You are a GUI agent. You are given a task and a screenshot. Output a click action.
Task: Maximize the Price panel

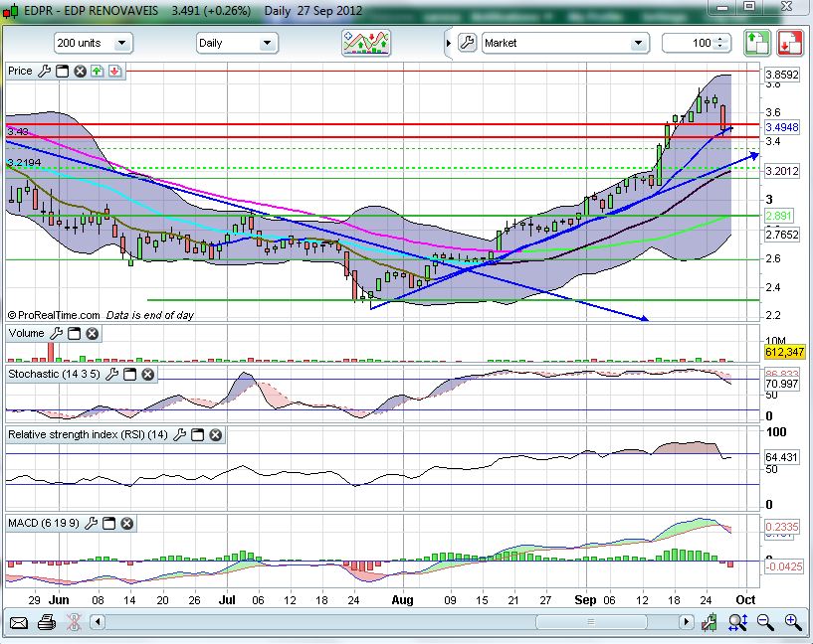tap(63, 71)
